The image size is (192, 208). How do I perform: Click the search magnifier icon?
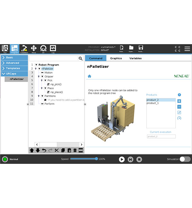81,59
